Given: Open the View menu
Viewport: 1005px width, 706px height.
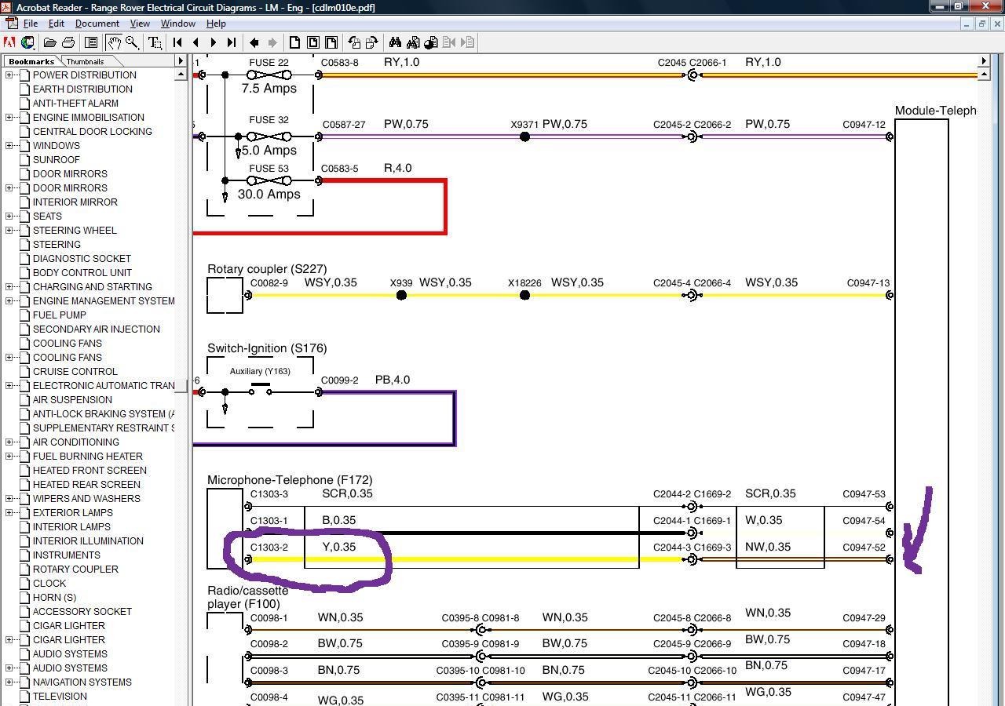Looking at the screenshot, I should pyautogui.click(x=140, y=24).
